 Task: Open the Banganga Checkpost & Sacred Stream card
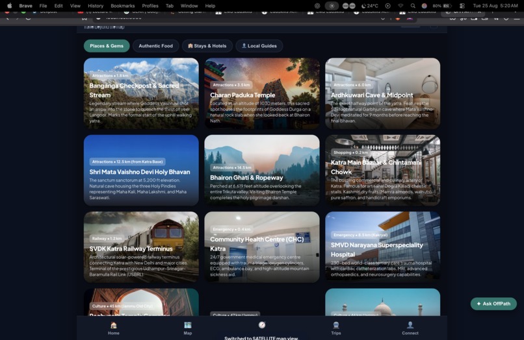pyautogui.click(x=141, y=93)
